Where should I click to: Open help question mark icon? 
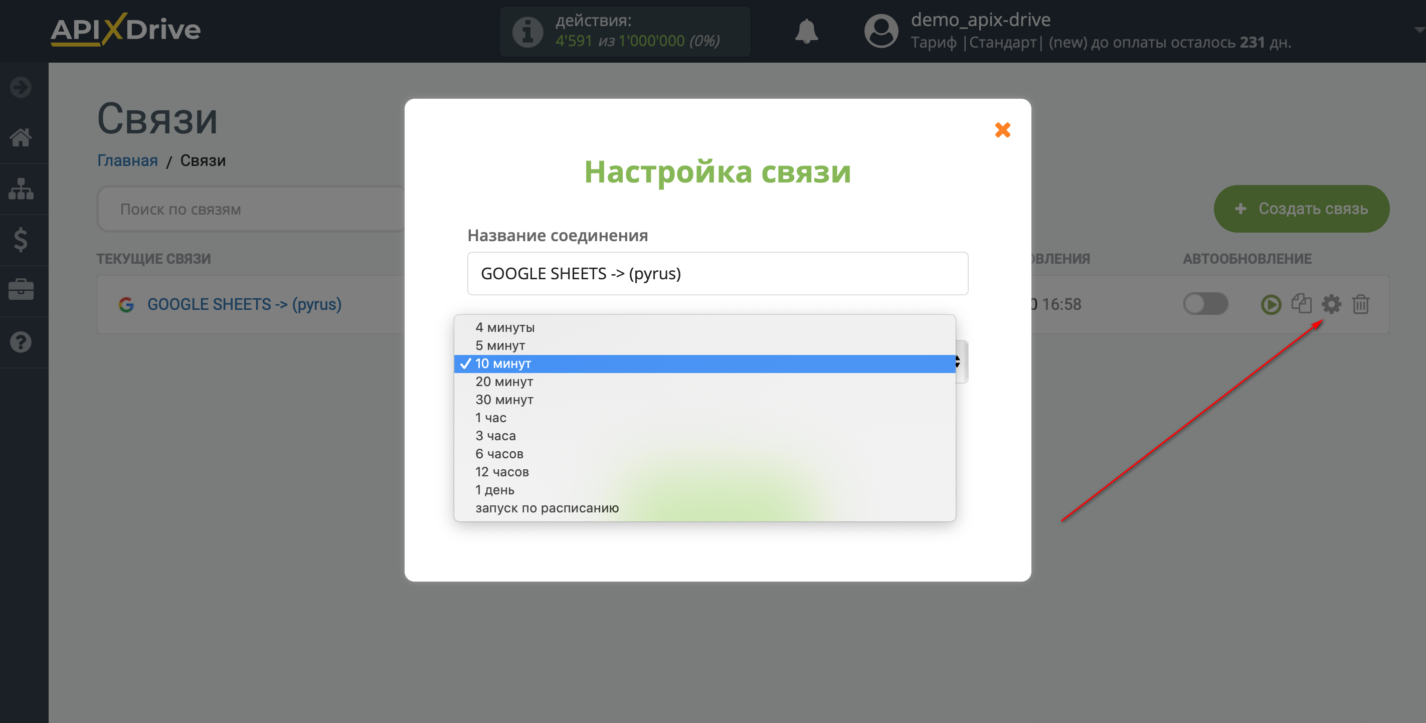21,342
